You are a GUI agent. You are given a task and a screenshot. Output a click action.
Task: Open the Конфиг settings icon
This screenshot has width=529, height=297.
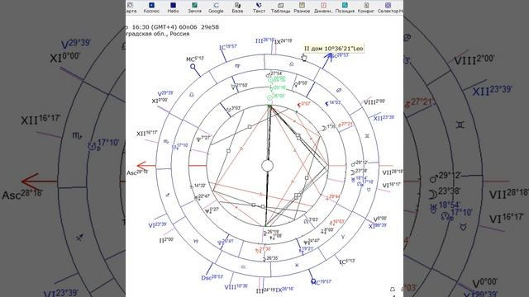366,7
